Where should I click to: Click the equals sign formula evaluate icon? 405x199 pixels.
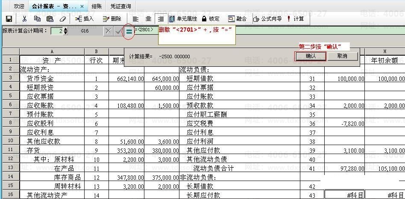pyautogui.click(x=129, y=32)
